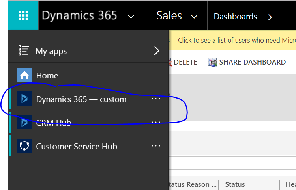Click the yellow licence notification banner
The width and height of the screenshot is (296, 190).
(x=232, y=40)
